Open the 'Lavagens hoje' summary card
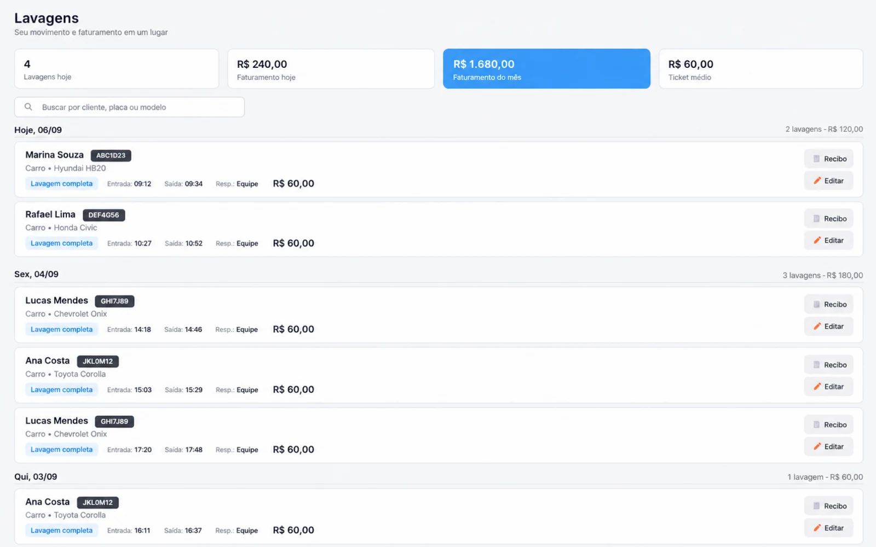876x547 pixels. pos(117,69)
